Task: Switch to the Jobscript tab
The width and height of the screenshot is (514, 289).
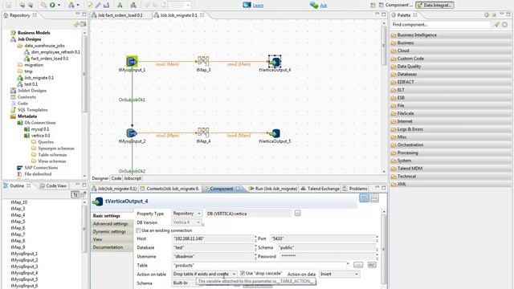Action: pyautogui.click(x=133, y=178)
